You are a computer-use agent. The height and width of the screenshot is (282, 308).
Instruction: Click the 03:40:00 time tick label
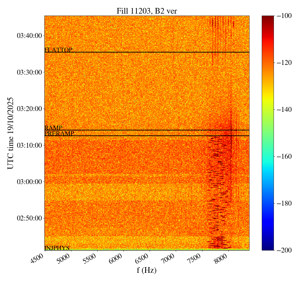(29, 36)
